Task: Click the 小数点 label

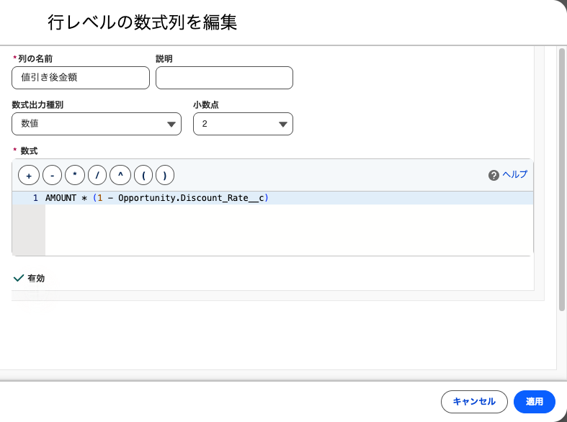Action: (x=206, y=104)
